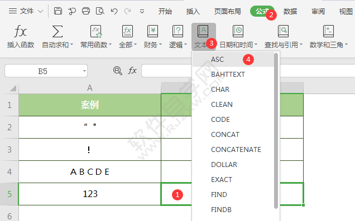The height and width of the screenshot is (221, 355).
Task: Click the 自动求和 sigma icon
Action: (57, 31)
